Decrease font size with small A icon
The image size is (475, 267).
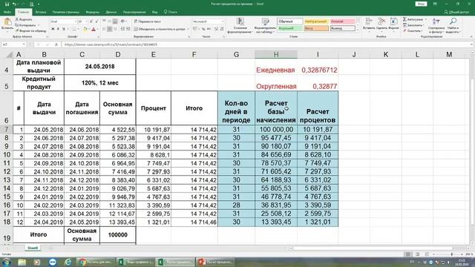(x=96, y=22)
